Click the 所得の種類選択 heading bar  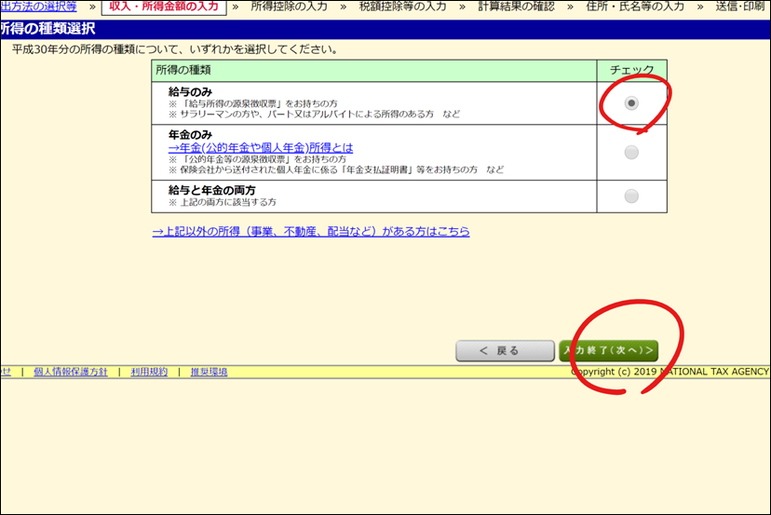[x=385, y=29]
